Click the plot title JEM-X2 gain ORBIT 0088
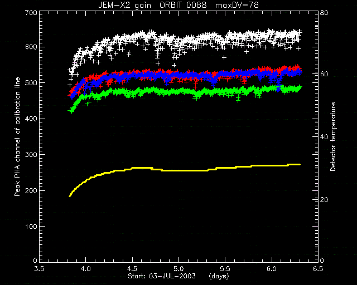Viewport: 357px width, 285px height. pos(152,5)
